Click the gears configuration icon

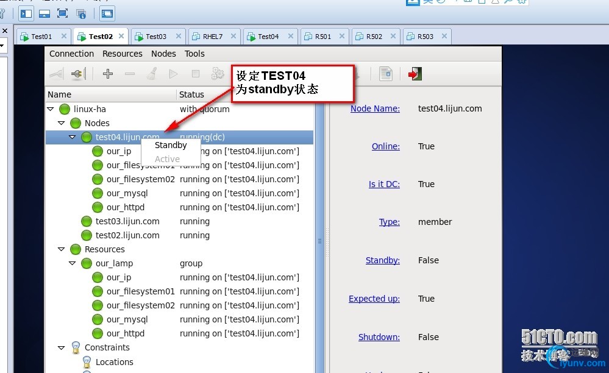[x=218, y=73]
